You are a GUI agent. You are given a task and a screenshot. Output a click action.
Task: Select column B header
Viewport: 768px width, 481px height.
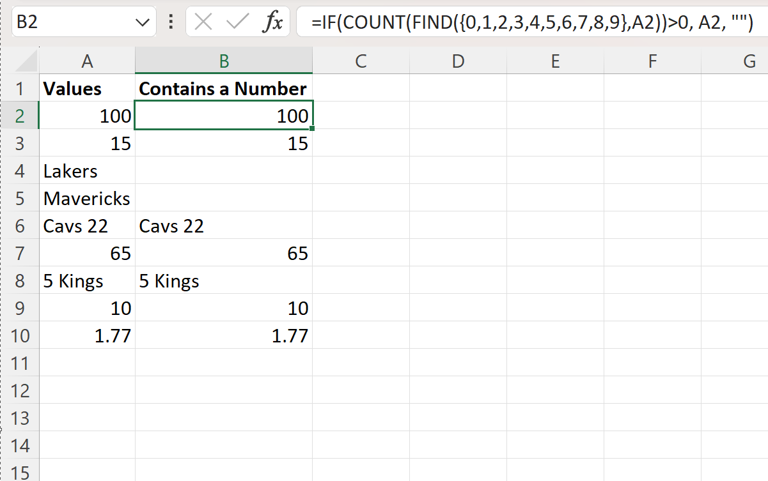pos(223,61)
